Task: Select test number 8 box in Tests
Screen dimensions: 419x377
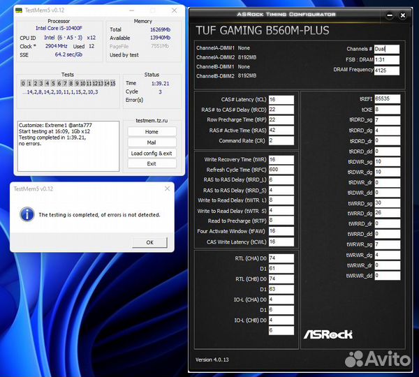Action: click(x=71, y=83)
